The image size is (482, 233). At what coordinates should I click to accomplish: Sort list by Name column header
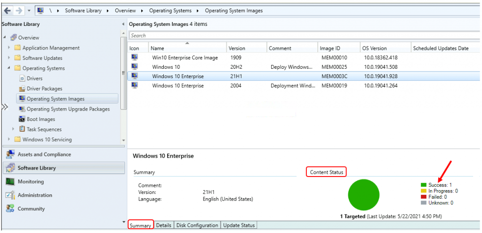click(x=187, y=48)
